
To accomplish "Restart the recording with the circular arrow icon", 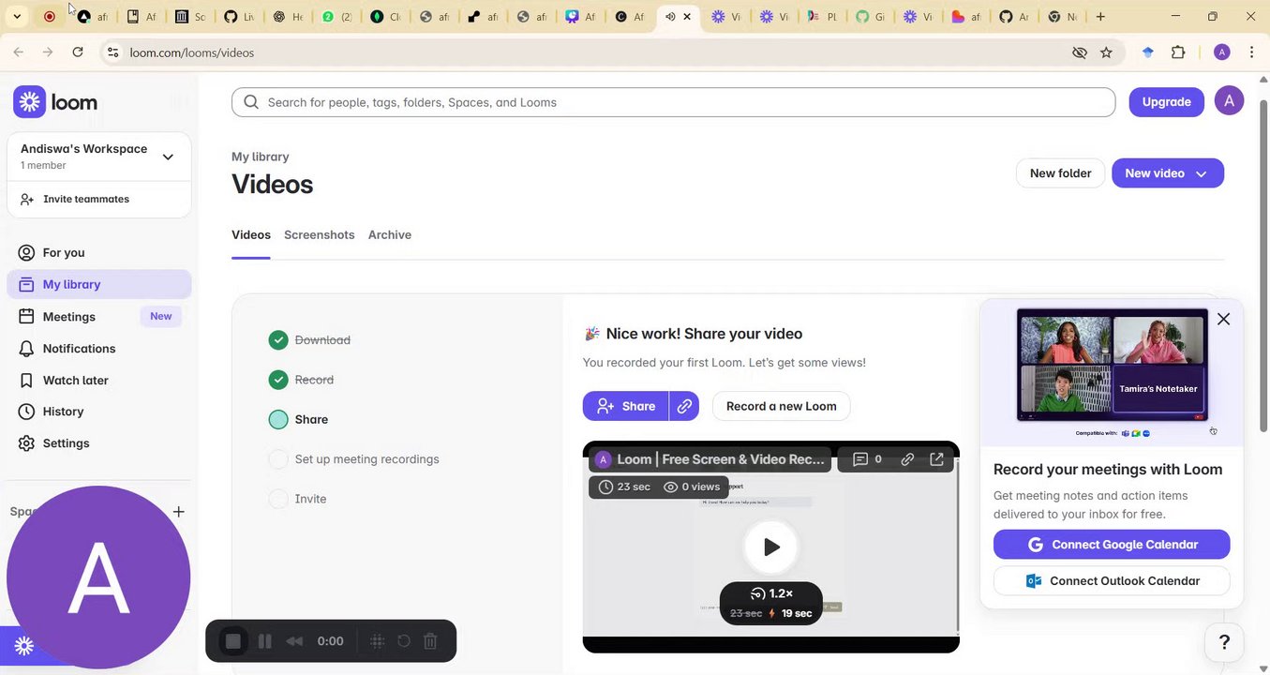I will (x=404, y=641).
